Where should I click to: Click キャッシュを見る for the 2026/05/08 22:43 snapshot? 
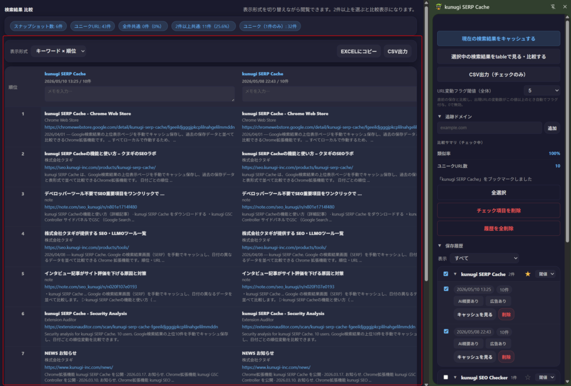tap(475, 357)
